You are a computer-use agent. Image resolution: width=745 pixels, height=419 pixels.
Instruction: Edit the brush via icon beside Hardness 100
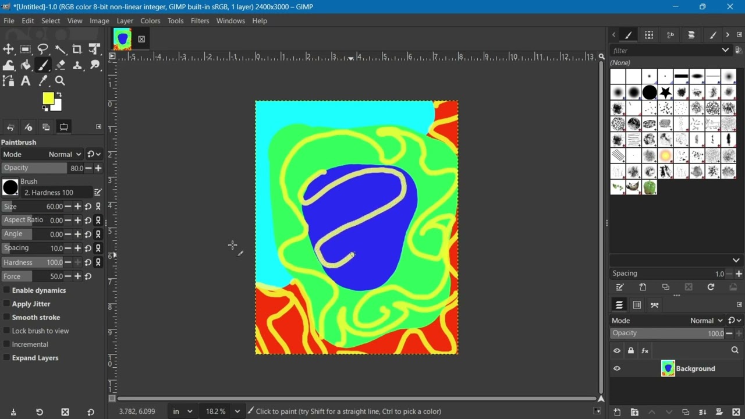(x=98, y=192)
